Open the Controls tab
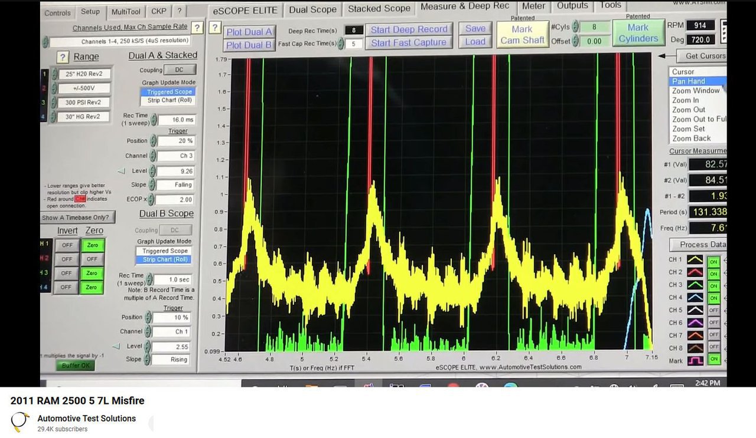This screenshot has height=438, width=756. pyautogui.click(x=57, y=12)
